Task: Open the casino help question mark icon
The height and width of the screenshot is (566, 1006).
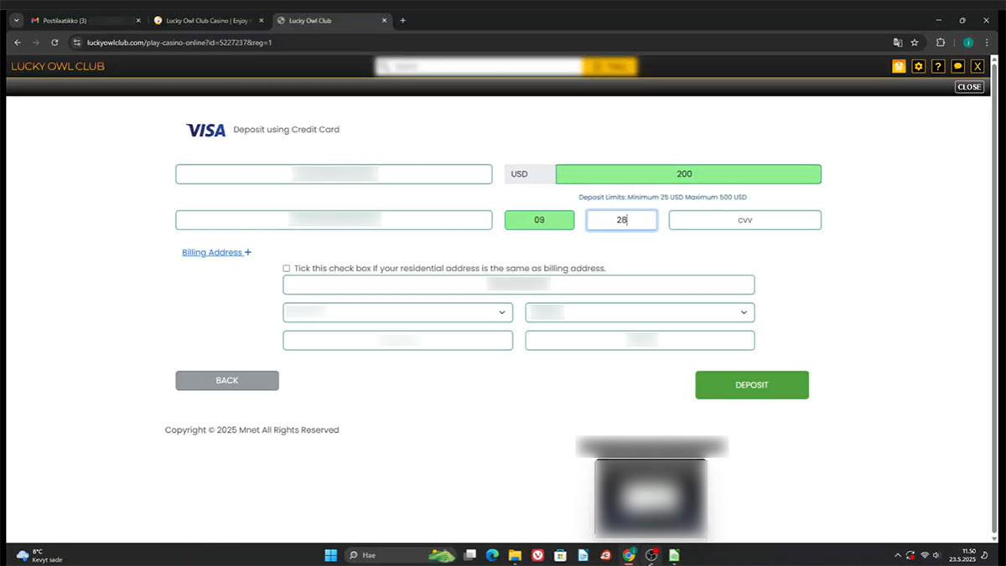Action: pyautogui.click(x=938, y=66)
